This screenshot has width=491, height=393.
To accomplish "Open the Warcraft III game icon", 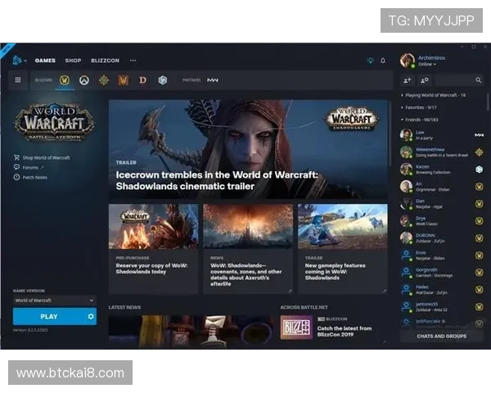I will [124, 80].
